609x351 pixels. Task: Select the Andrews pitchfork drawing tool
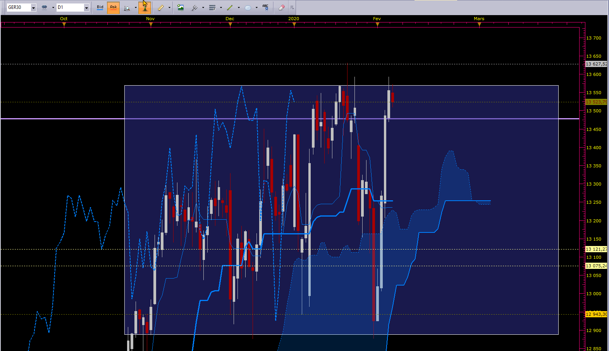coord(194,7)
